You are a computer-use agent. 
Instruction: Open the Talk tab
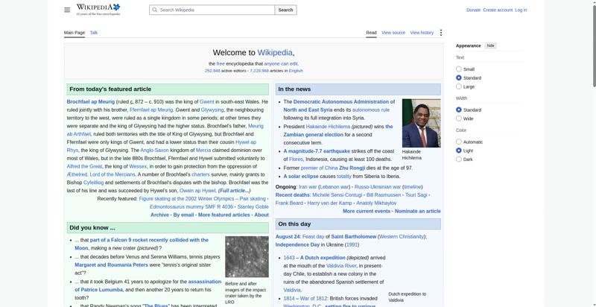94,33
